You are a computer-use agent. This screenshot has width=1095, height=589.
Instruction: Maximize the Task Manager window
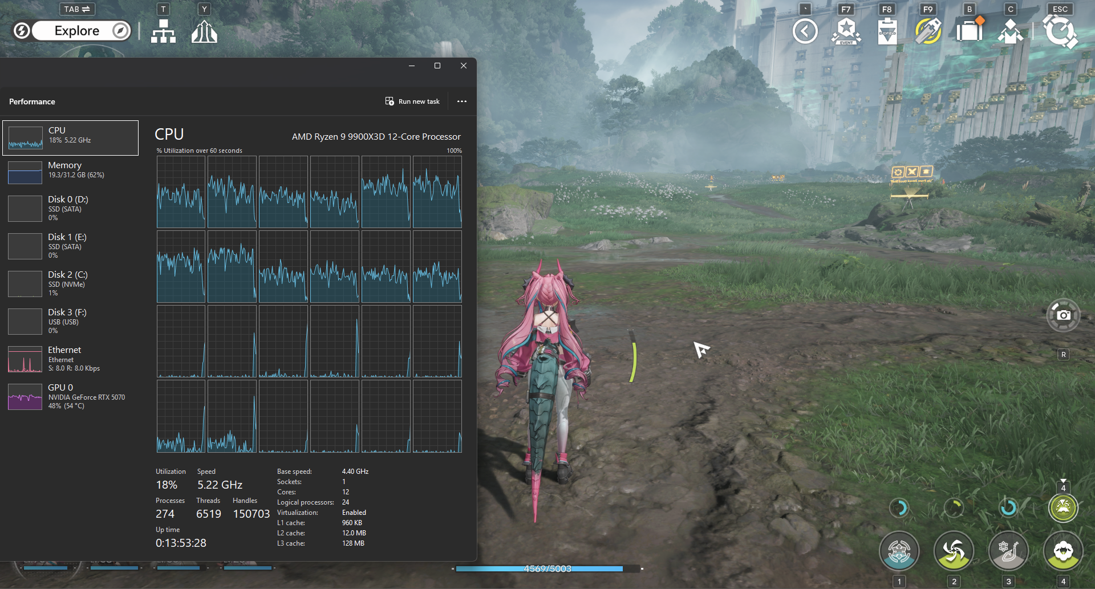437,66
